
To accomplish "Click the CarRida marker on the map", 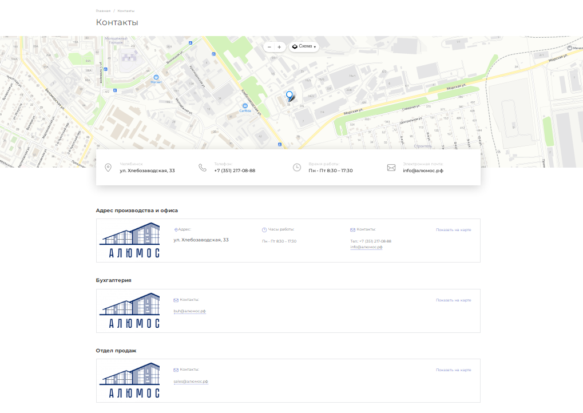I will tap(245, 106).
